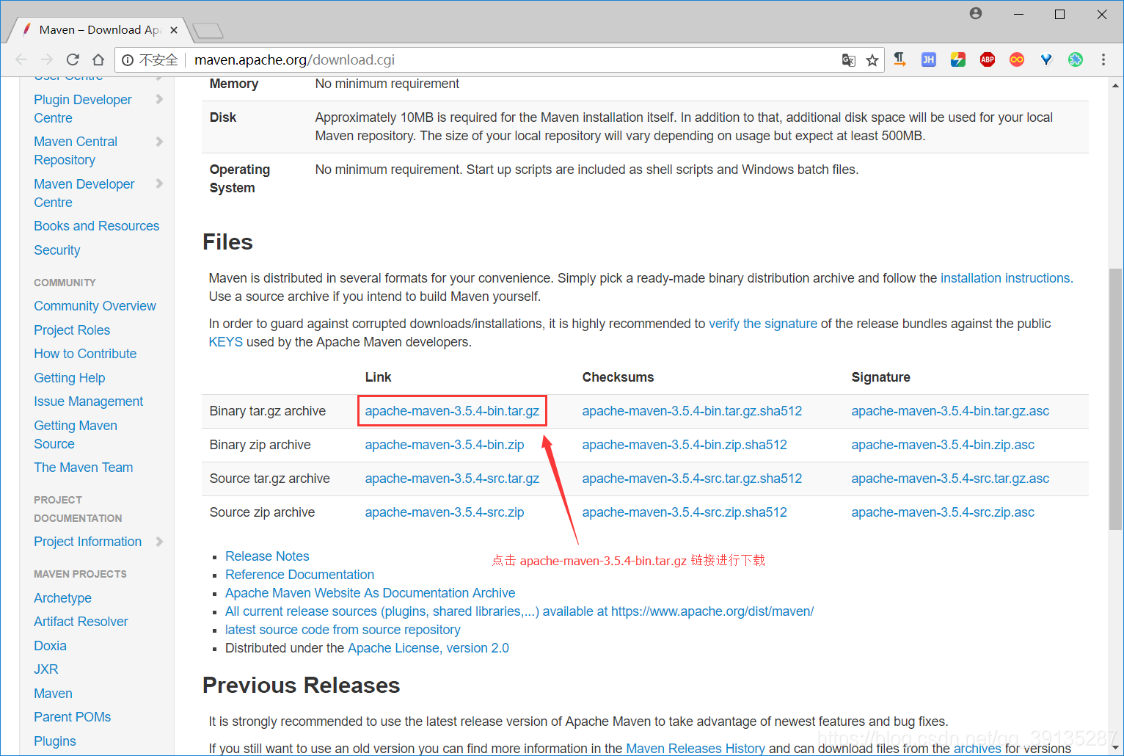This screenshot has width=1124, height=756.
Task: Expand Plugin Developer Centre submenu arrow
Action: coord(159,99)
